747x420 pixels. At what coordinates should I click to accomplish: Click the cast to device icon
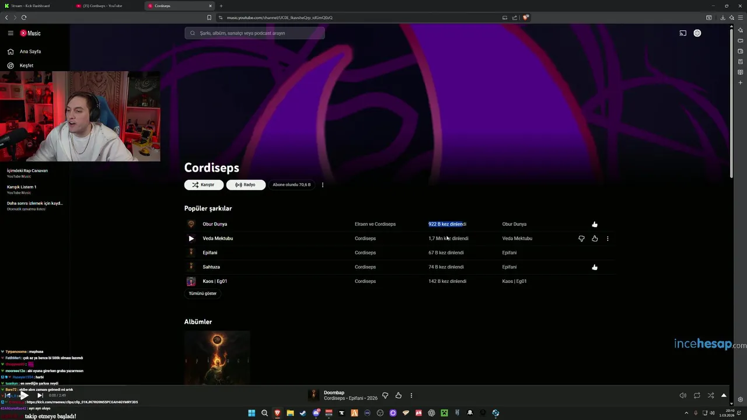(683, 33)
